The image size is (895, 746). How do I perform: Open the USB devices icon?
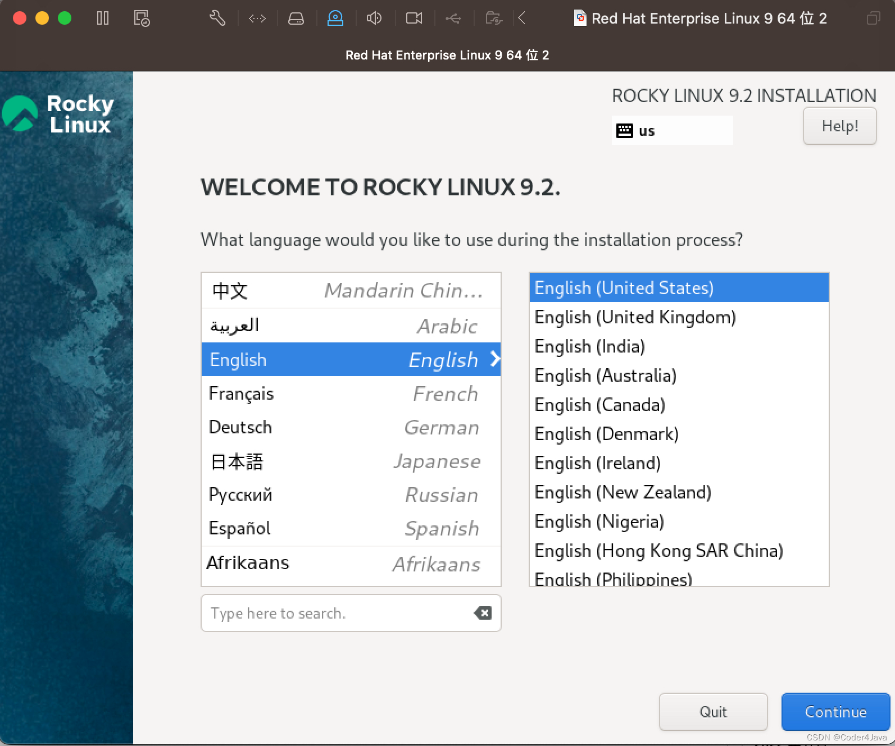[453, 19]
